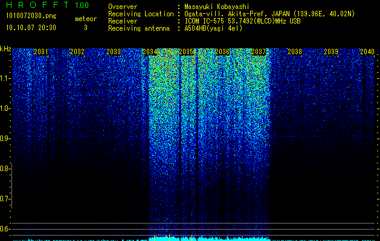The width and height of the screenshot is (380, 241).
Task: Click the 2035 time marker
Action: pos(186,52)
